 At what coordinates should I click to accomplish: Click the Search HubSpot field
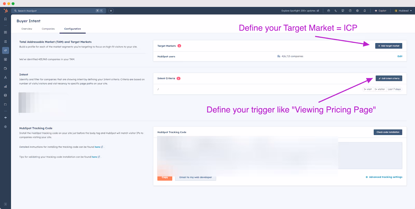click(x=58, y=11)
